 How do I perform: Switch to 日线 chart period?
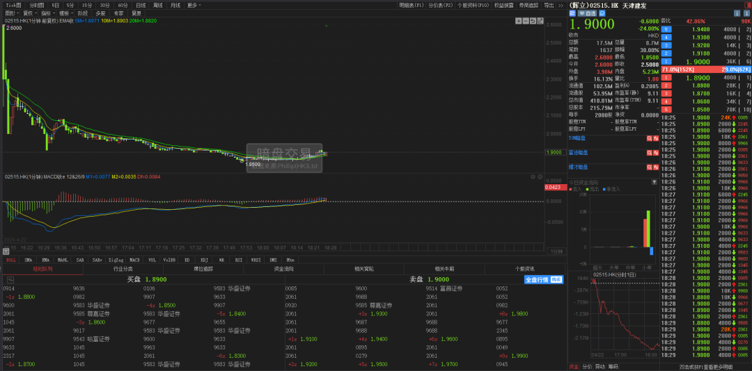pyautogui.click(x=141, y=6)
